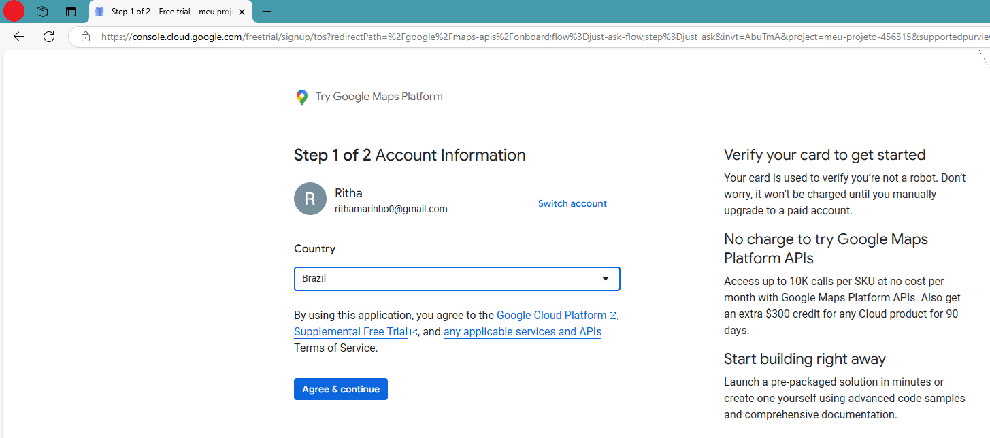
Task: Click the dropdown arrow on the Brazil selector
Action: tap(605, 278)
